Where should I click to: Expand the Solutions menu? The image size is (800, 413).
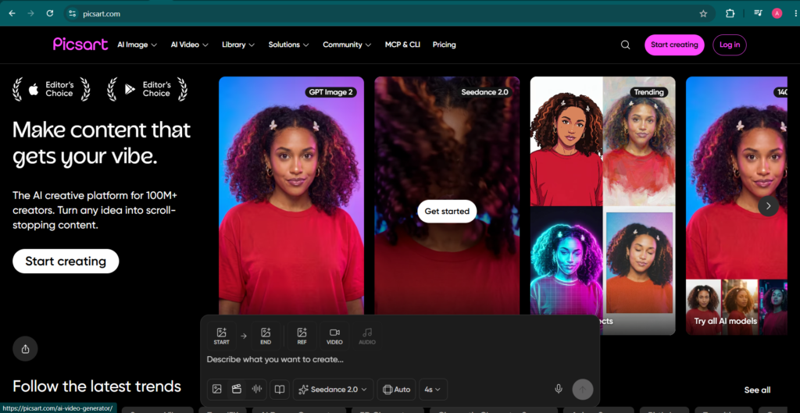pos(289,45)
